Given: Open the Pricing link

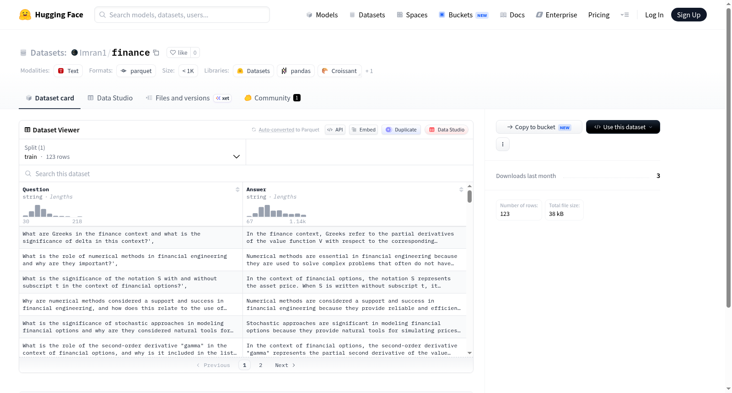Looking at the screenshot, I should point(599,15).
